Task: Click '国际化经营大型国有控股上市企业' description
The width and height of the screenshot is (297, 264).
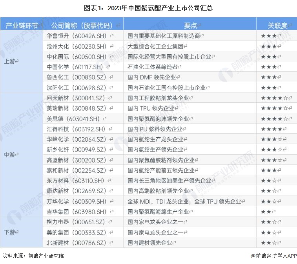Action: [169, 56]
